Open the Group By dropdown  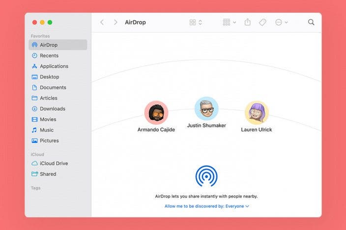tap(229, 22)
